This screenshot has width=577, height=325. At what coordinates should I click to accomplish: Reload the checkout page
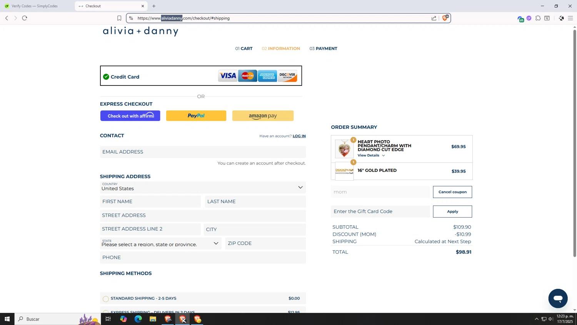25,18
